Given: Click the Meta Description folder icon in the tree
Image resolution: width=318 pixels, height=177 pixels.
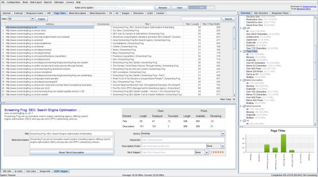Looking at the screenshot, I should pyautogui.click(x=244, y=80).
